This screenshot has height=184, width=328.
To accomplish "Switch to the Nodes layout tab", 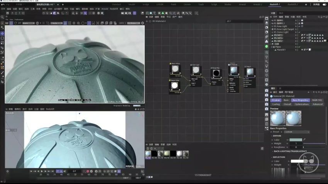I will pyautogui.click(x=228, y=4).
